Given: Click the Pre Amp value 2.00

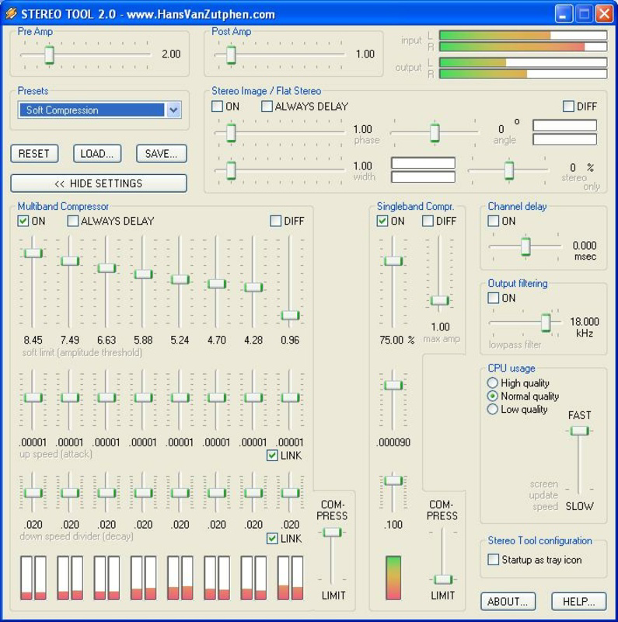Looking at the screenshot, I should click(x=171, y=54).
